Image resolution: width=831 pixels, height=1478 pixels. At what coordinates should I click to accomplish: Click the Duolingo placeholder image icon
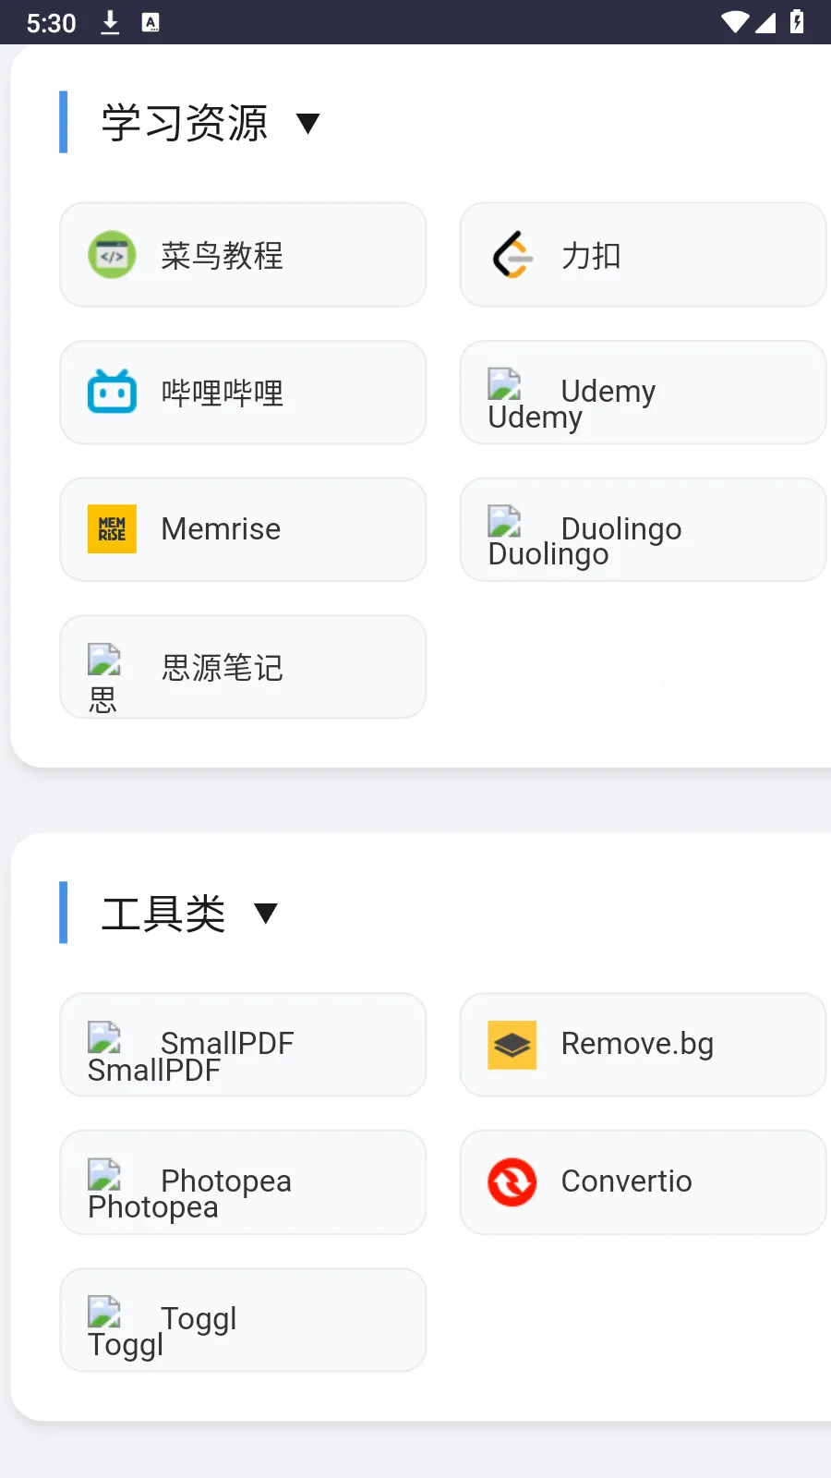coord(504,523)
